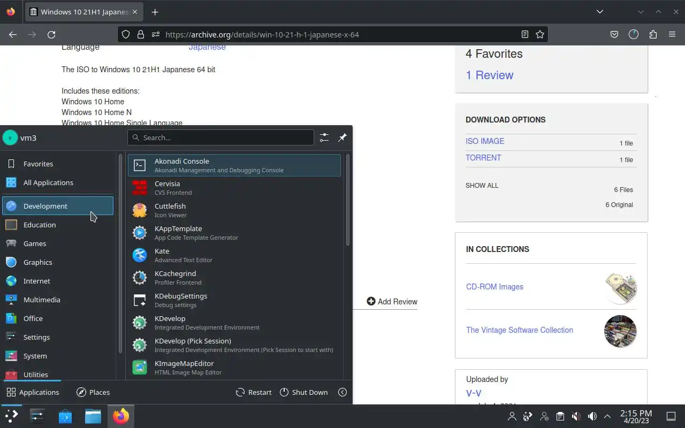Open KAppTemplate app generator
This screenshot has height=428, width=685.
234,233
